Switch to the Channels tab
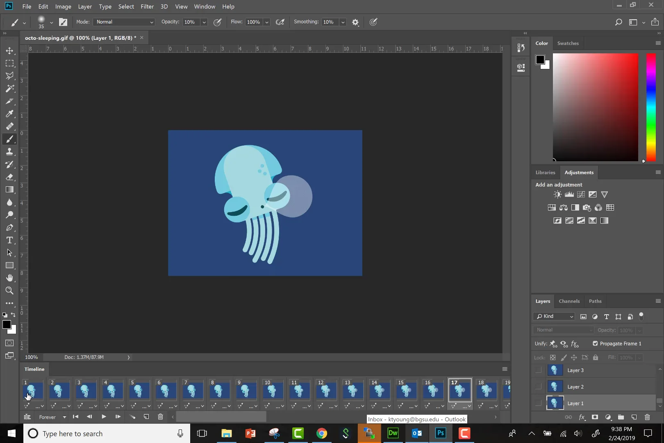The height and width of the screenshot is (443, 664). click(569, 301)
